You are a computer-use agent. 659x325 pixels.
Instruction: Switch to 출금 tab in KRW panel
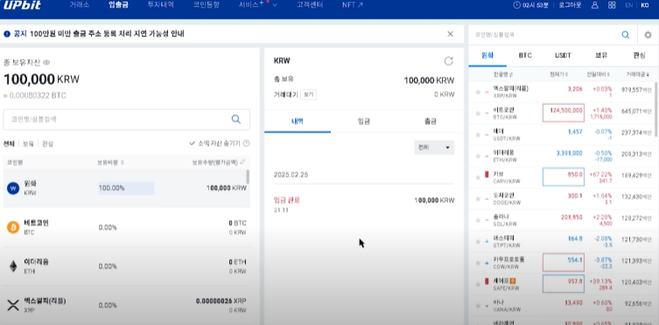[x=430, y=121]
